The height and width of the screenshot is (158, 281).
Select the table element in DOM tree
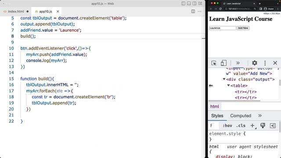tap(239, 86)
